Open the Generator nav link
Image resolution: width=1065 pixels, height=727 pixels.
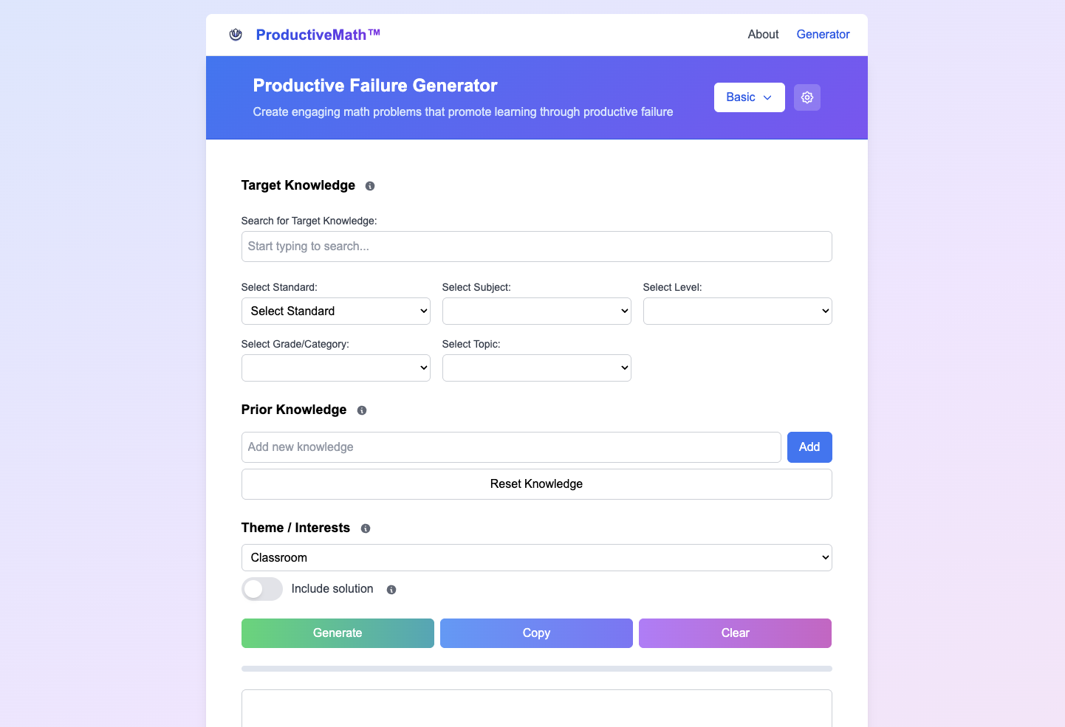tap(823, 35)
